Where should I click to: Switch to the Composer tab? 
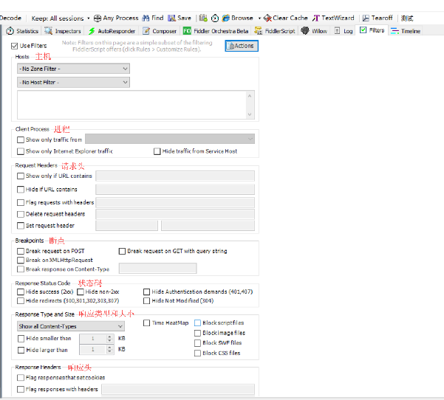pyautogui.click(x=160, y=31)
